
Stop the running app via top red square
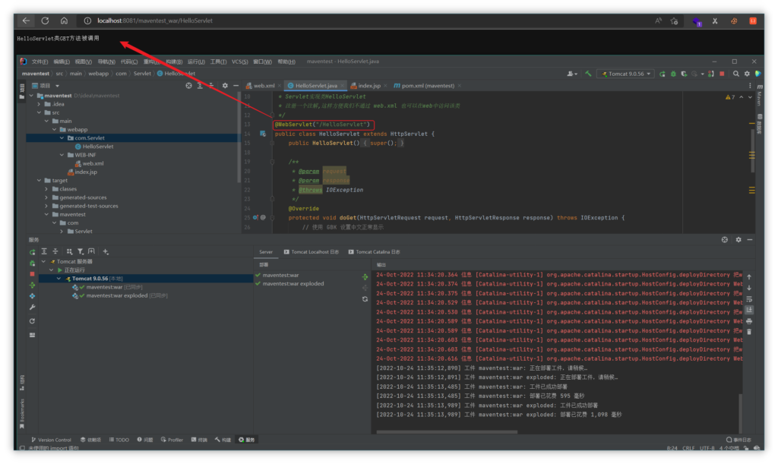click(x=722, y=74)
